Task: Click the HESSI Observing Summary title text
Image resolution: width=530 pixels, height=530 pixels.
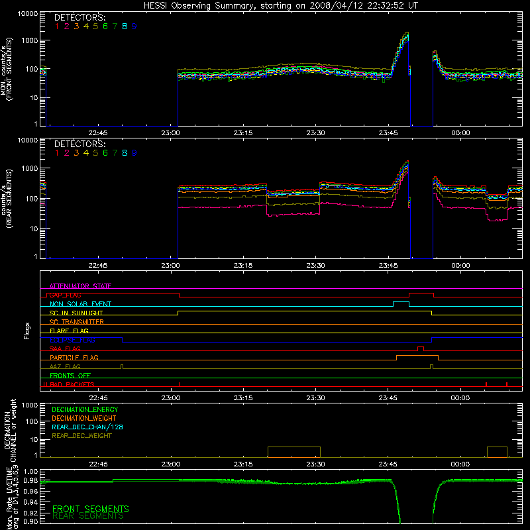Action: pos(281,6)
